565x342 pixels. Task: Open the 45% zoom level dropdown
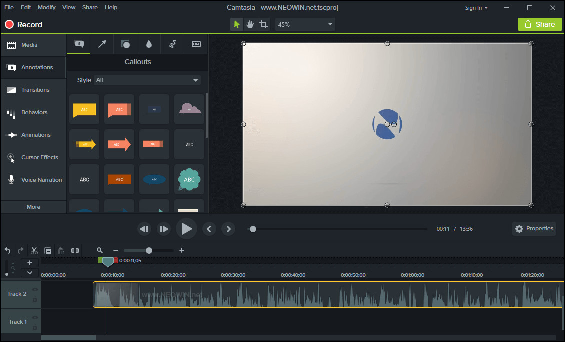click(x=305, y=24)
